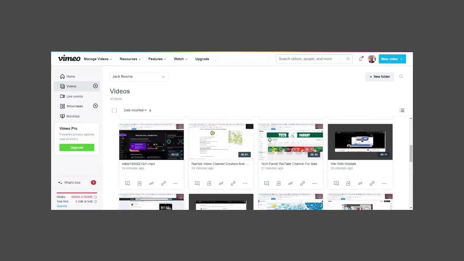Expand the Resources menu

pos(130,59)
